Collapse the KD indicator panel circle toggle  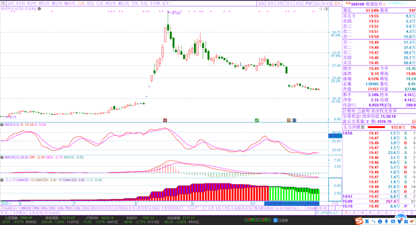click(2, 125)
